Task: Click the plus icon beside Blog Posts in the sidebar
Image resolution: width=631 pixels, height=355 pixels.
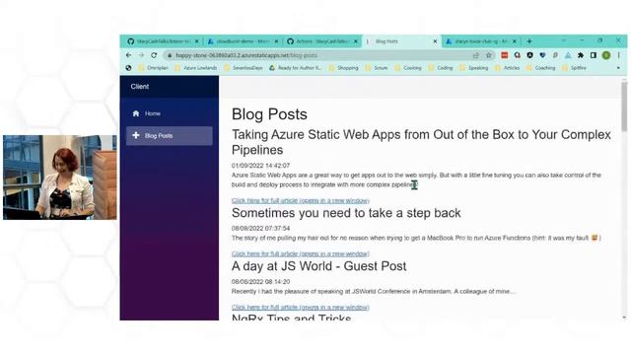Action: click(136, 135)
